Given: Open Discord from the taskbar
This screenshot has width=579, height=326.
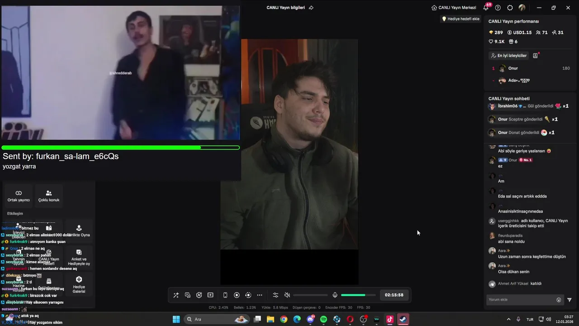Looking at the screenshot, I should [310, 319].
